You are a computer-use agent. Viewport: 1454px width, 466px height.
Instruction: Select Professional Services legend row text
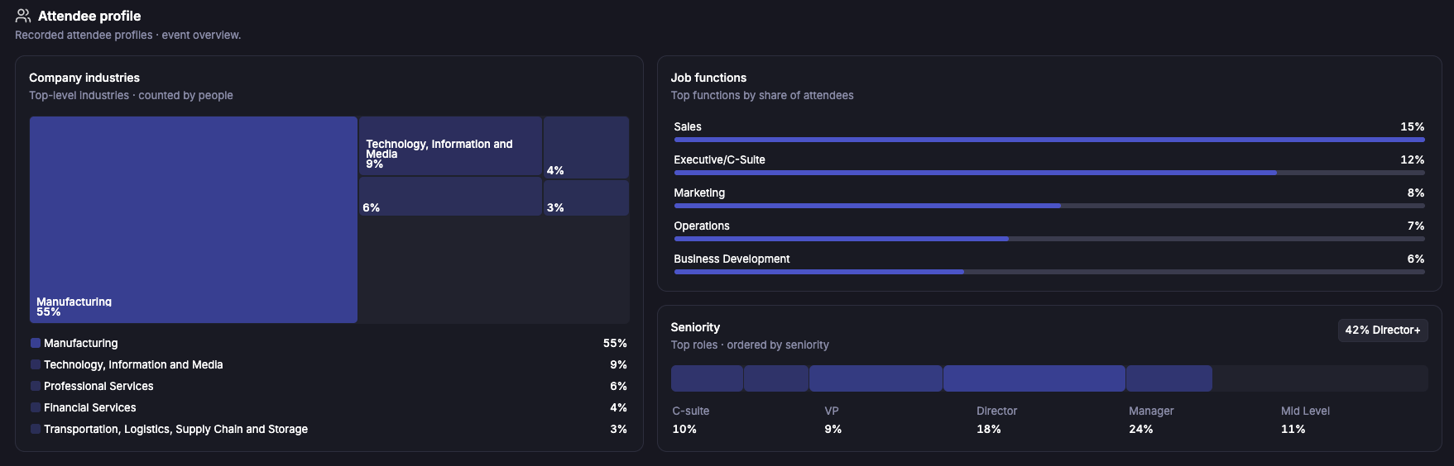coord(98,386)
